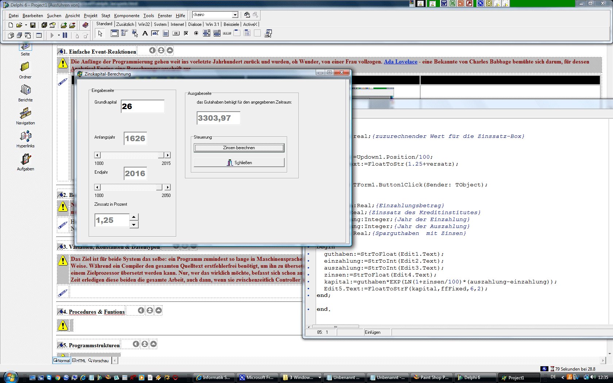
Task: Switch to the Vorschau view tab
Action: point(99,360)
